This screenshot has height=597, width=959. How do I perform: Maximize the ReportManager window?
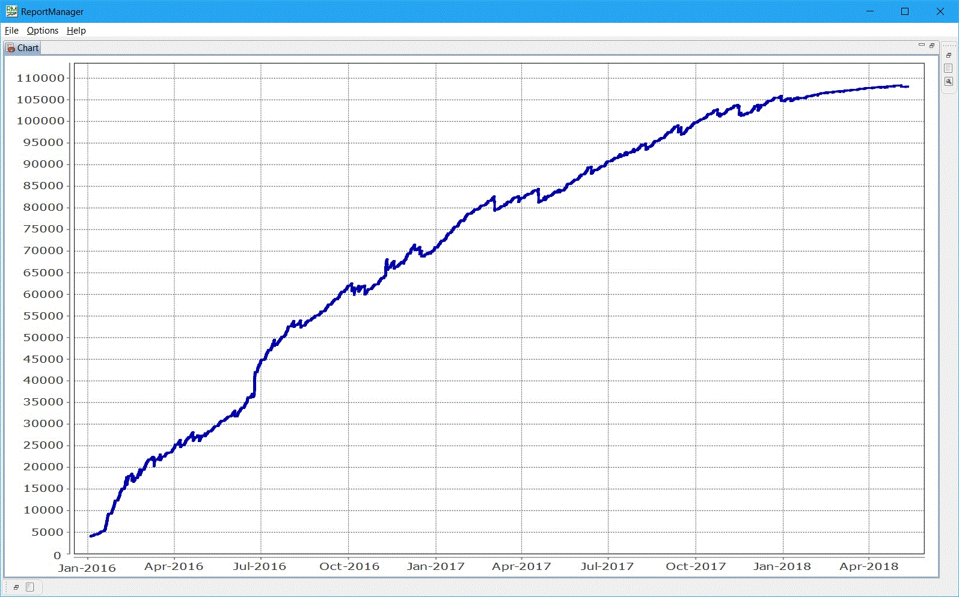pyautogui.click(x=905, y=11)
